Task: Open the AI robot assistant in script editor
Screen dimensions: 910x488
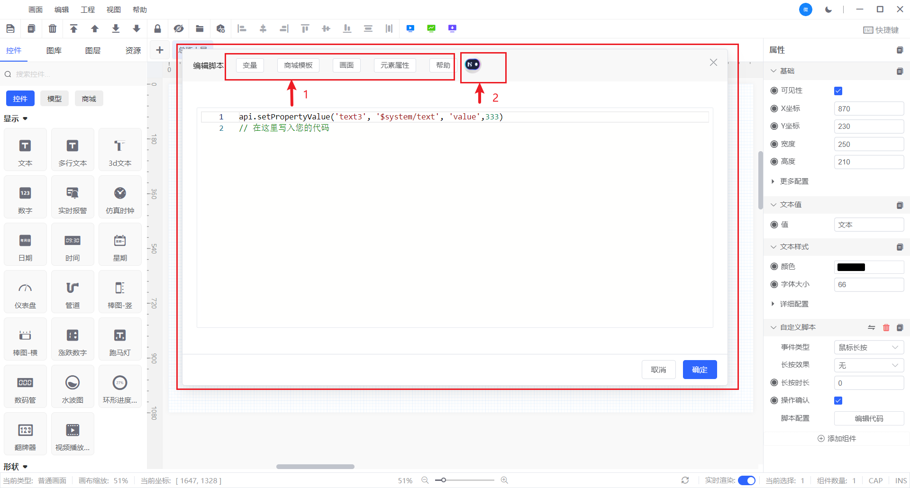Action: 472,64
